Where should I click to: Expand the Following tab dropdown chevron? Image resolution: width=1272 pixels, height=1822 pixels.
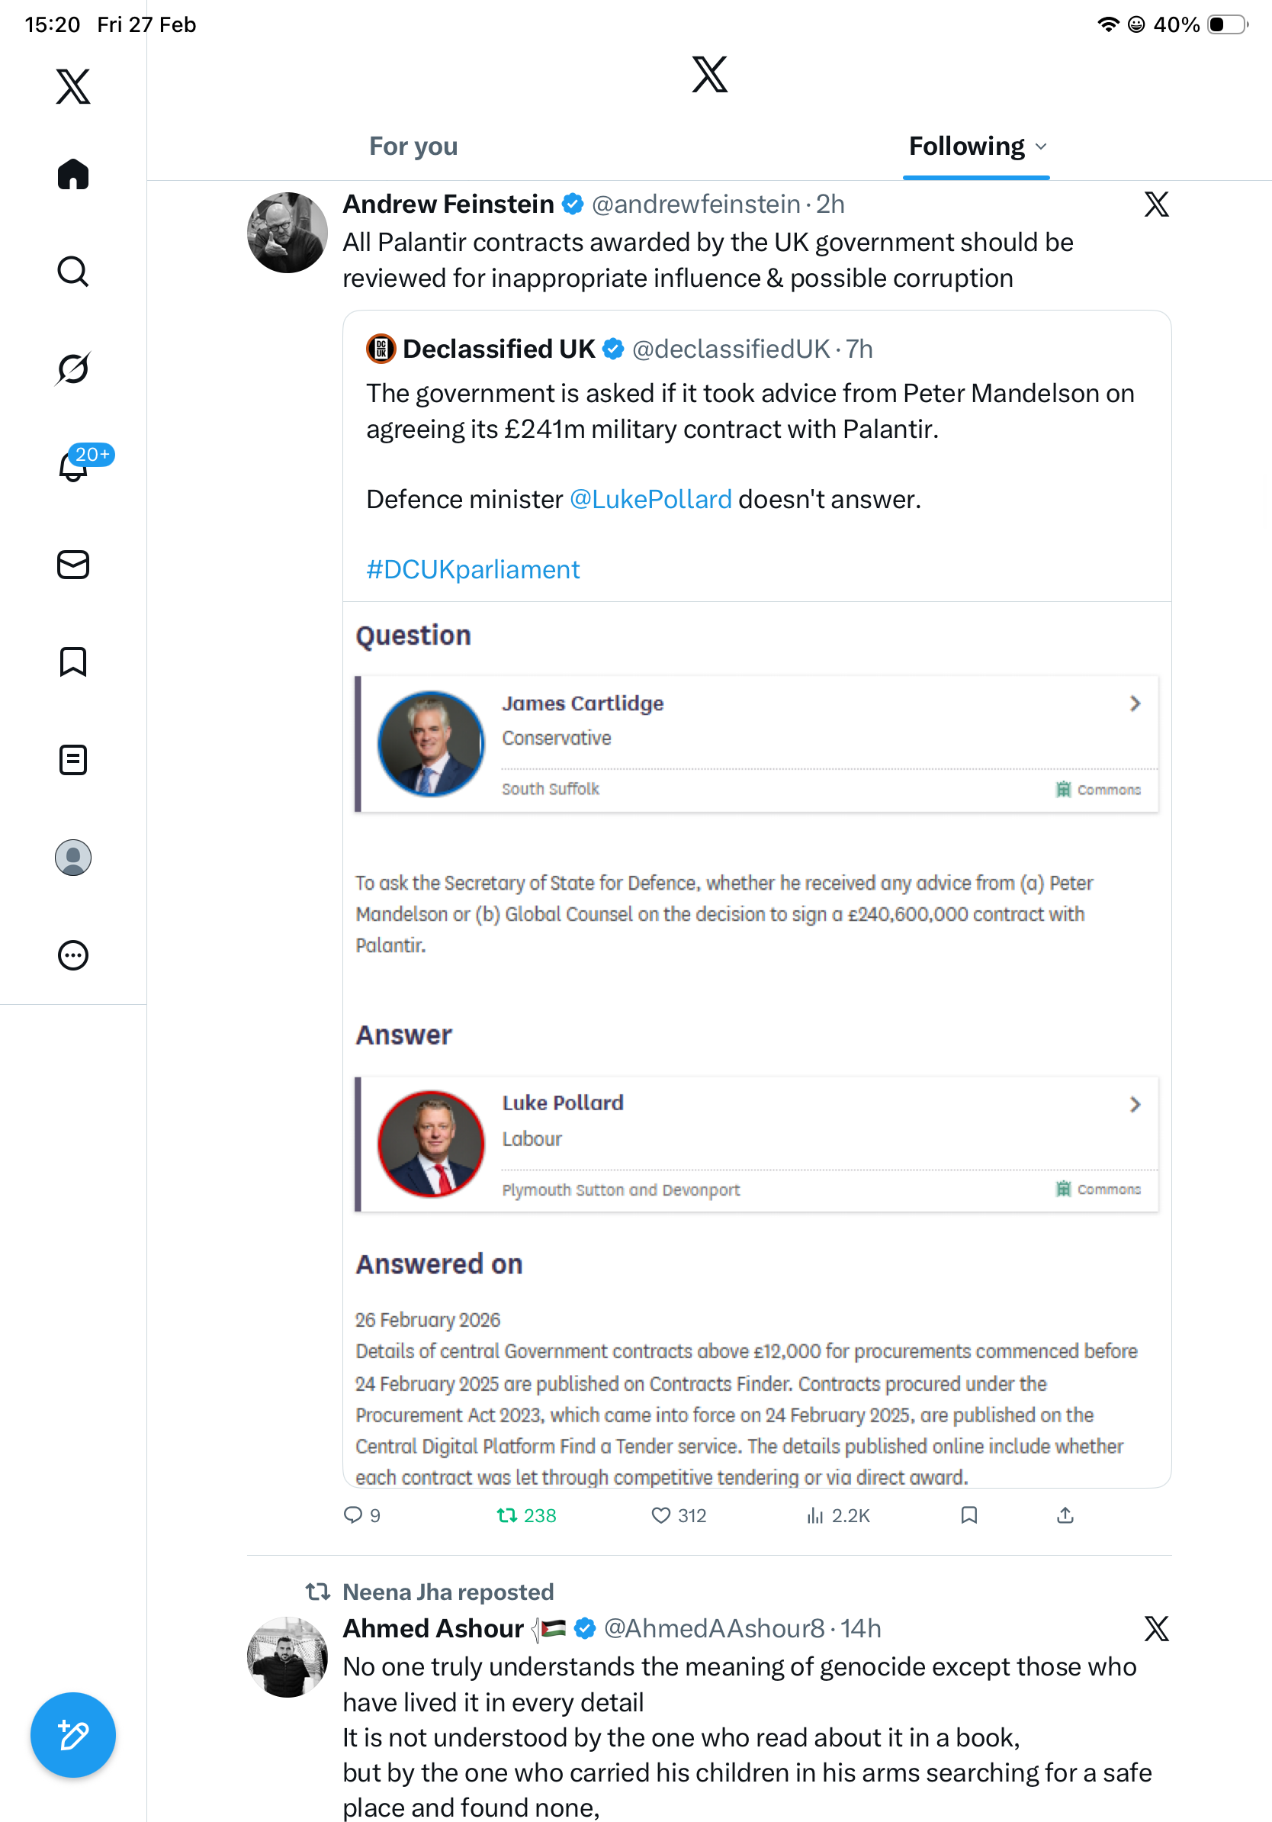click(1041, 146)
